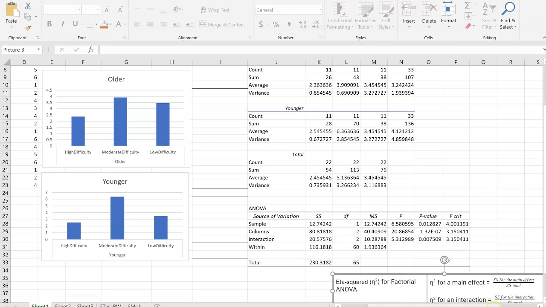
Task: Apply accounting dollar format
Action: point(261,24)
